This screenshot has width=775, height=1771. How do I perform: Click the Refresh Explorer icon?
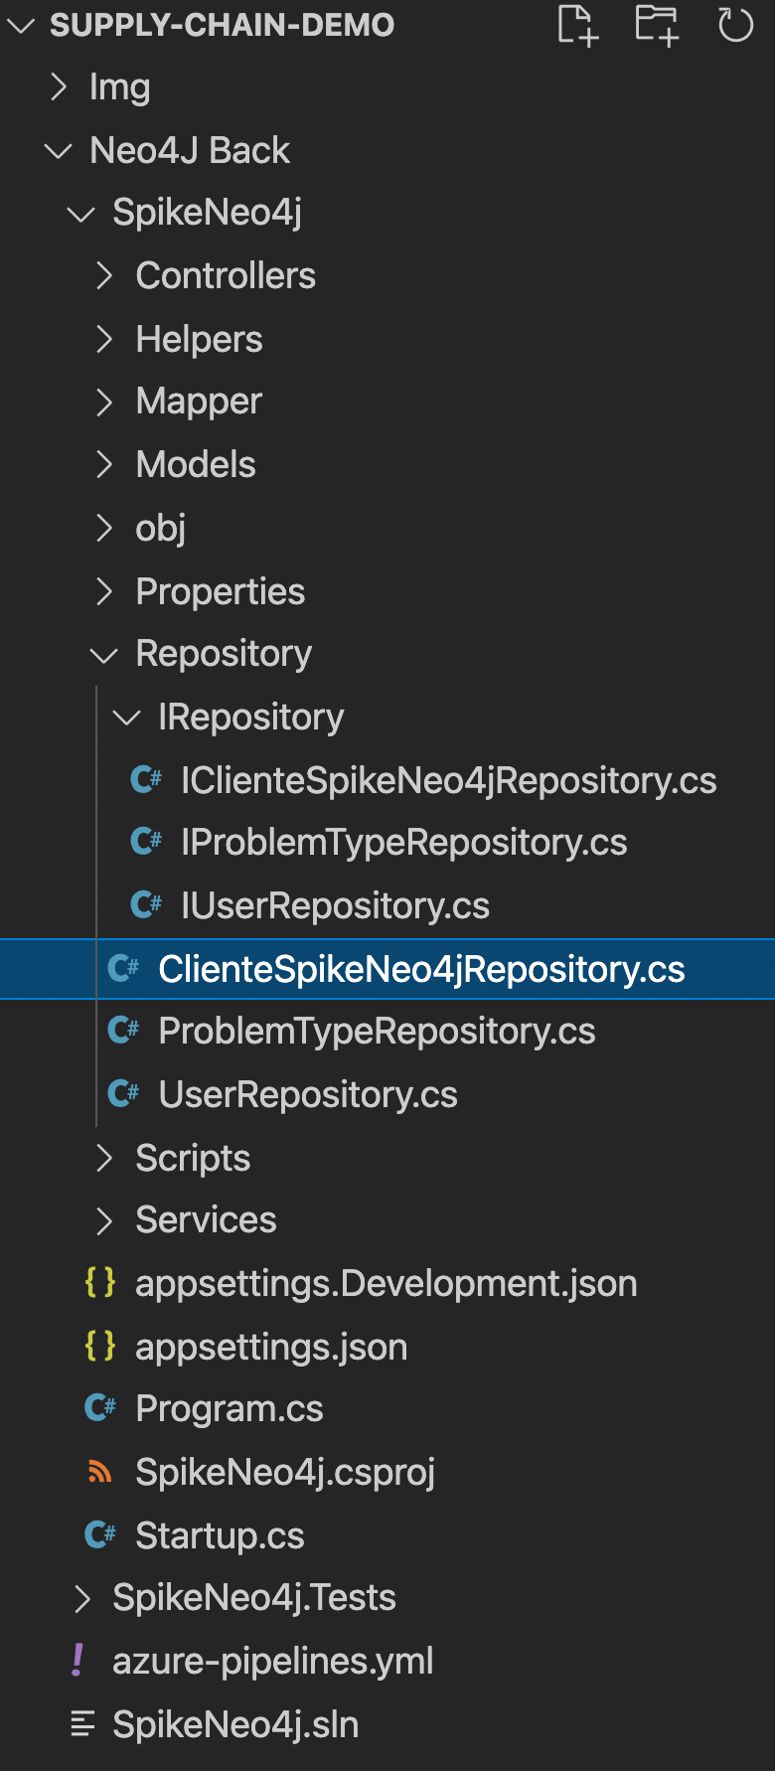(735, 25)
